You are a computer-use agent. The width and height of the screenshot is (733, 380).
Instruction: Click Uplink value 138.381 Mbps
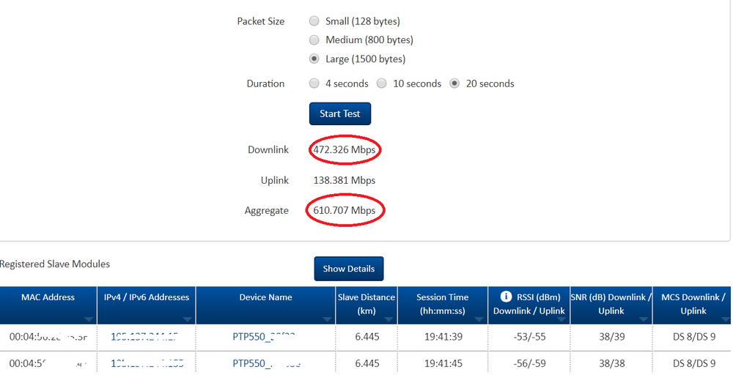coord(345,180)
